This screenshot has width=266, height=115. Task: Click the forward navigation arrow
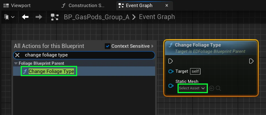[x=39, y=17]
